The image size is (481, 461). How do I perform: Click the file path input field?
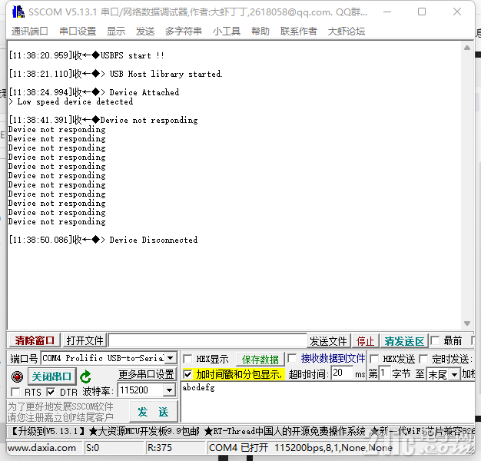(207, 340)
